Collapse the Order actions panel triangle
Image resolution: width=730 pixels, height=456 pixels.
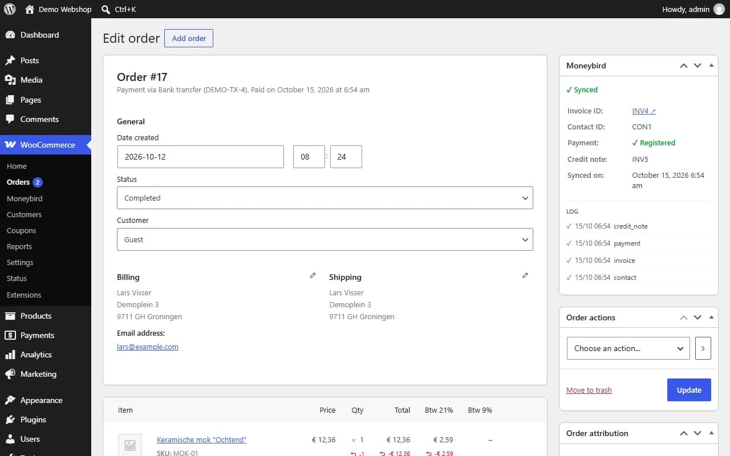711,317
